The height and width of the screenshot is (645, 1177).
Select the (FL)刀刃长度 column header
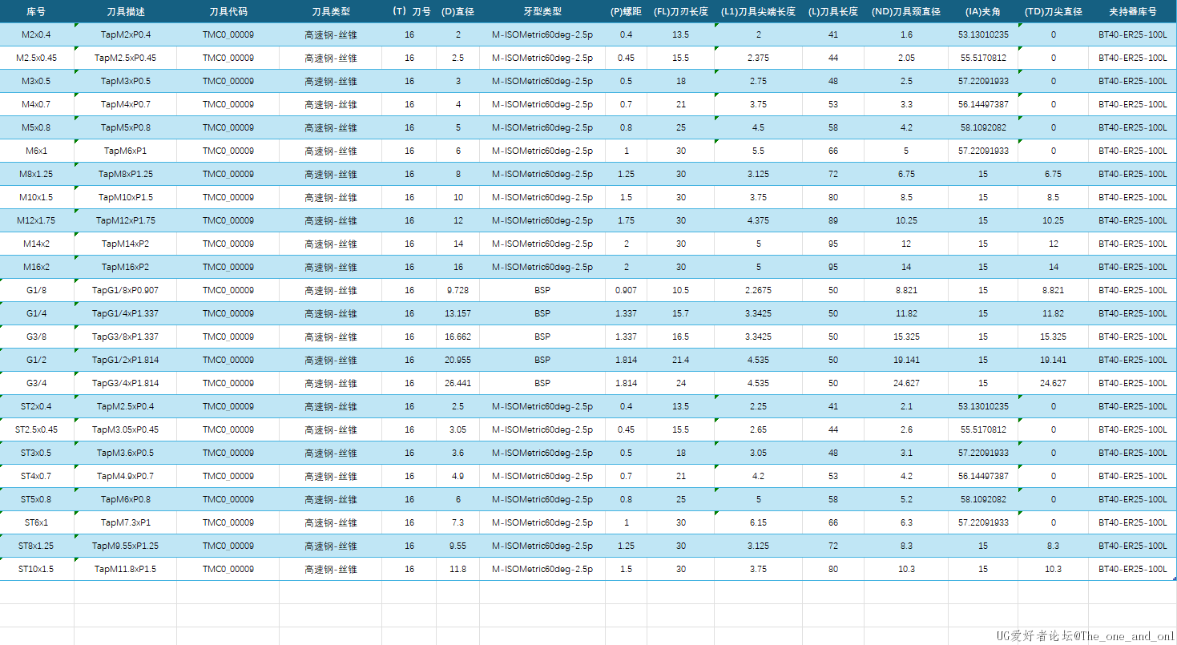tap(680, 11)
